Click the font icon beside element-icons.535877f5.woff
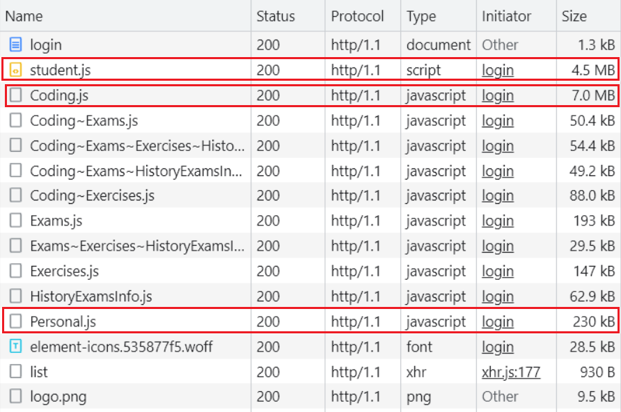 coord(15,347)
